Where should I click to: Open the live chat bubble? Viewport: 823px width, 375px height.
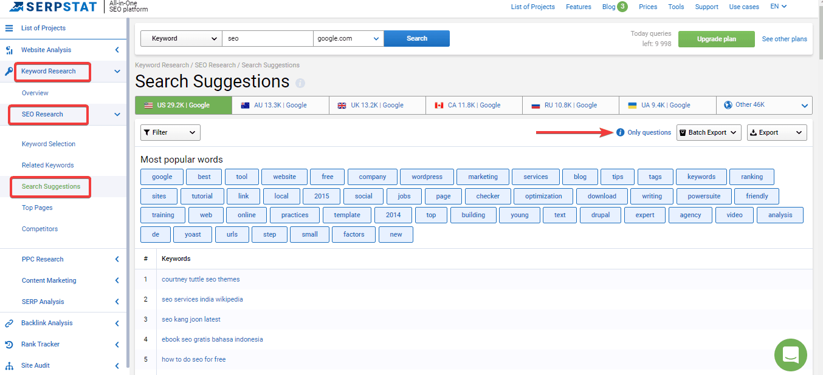(x=790, y=355)
